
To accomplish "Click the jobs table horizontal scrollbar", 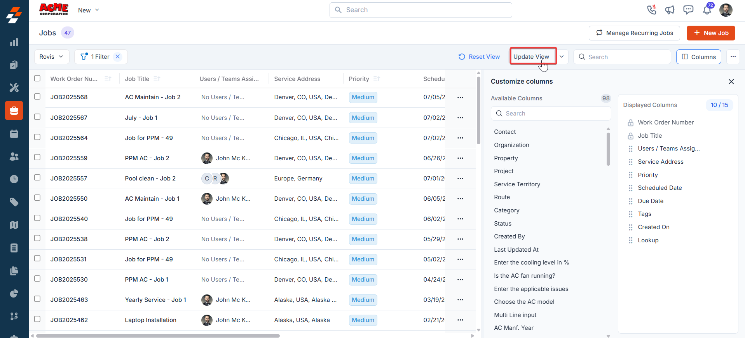I will pos(158,336).
